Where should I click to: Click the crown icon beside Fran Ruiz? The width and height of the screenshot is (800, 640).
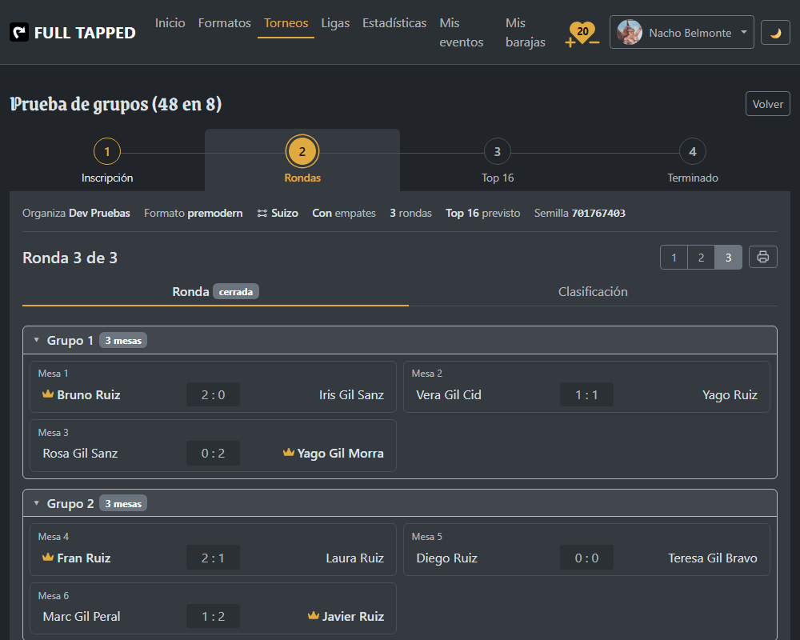coord(48,557)
